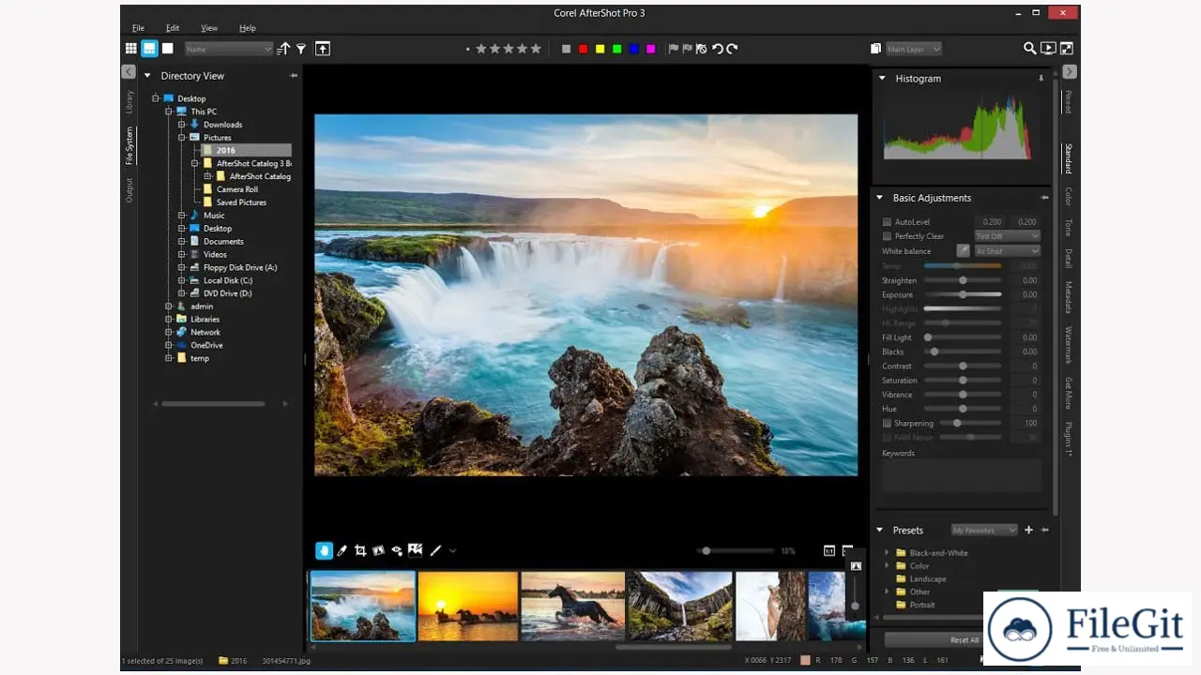
Task: Select the running horse in water thumbnail
Action: pos(573,606)
